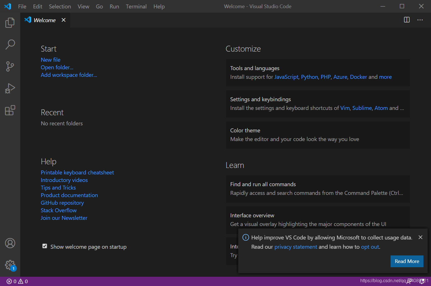This screenshot has width=431, height=286.
Task: Click the 'No recent folders' text
Action: tap(62, 123)
